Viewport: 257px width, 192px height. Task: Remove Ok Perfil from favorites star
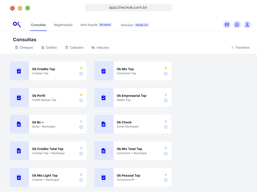81,95
